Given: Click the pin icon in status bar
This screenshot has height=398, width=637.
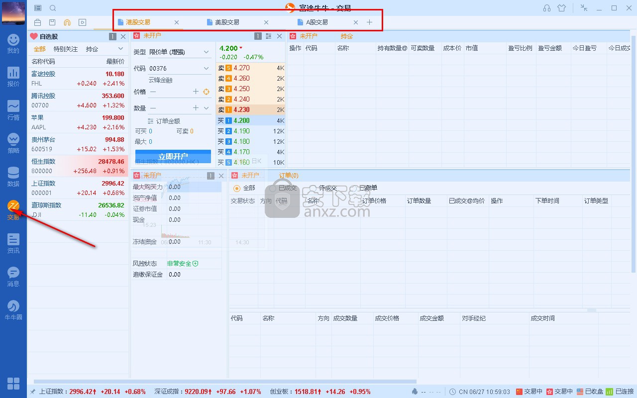Looking at the screenshot, I should (x=33, y=392).
